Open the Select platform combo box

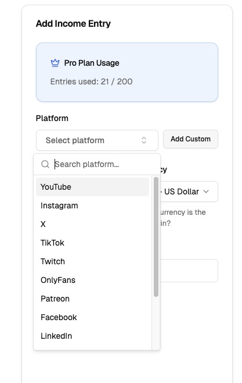[x=97, y=140]
